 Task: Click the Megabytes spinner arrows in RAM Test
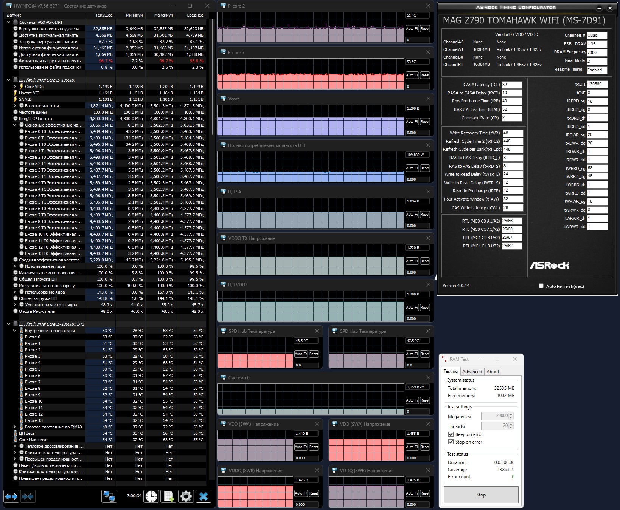click(x=511, y=416)
